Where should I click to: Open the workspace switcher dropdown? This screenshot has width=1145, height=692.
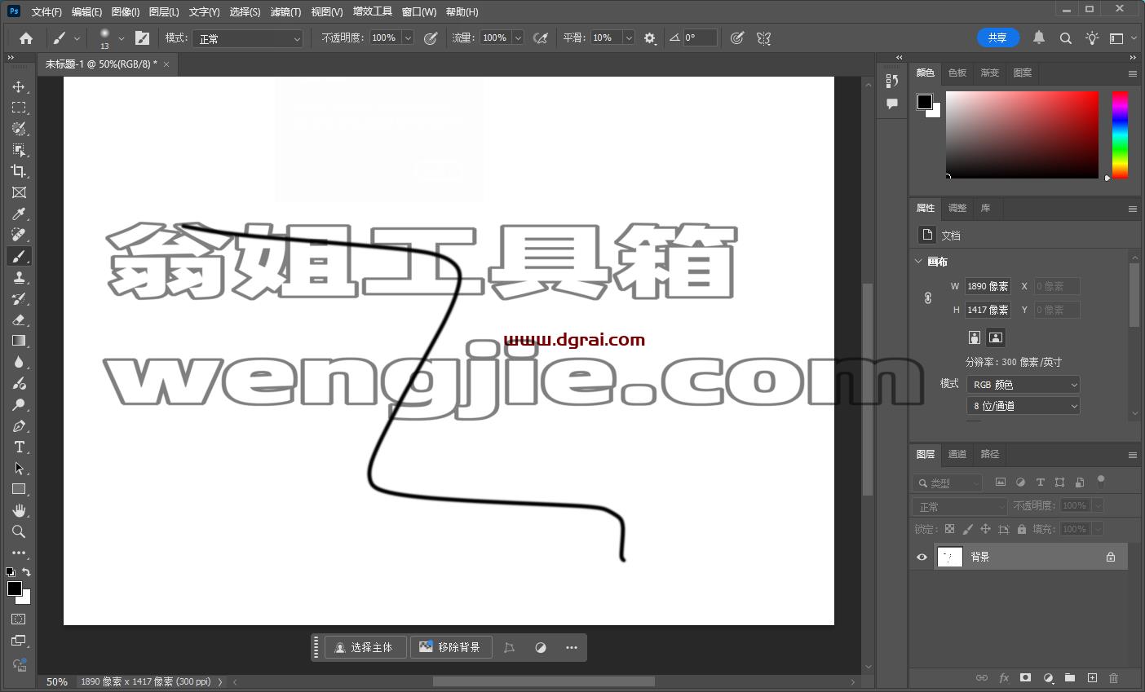[1121, 38]
